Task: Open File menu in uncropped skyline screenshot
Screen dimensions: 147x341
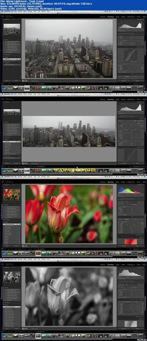Action: [12, 11]
